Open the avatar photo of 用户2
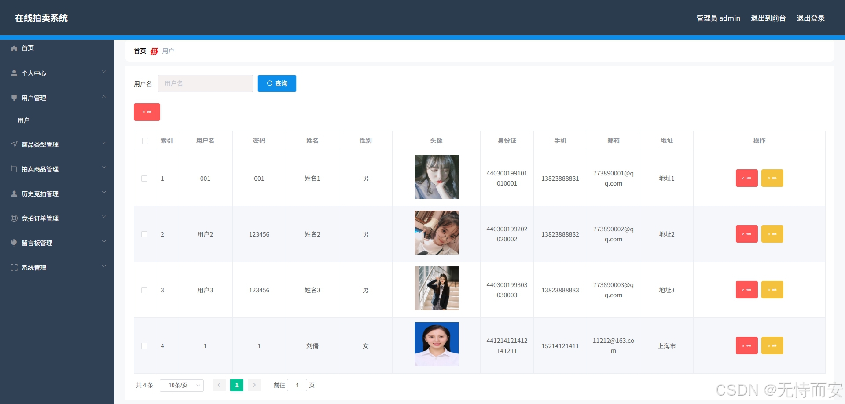The width and height of the screenshot is (845, 404). click(437, 233)
